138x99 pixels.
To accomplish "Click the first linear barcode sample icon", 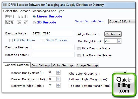I will [9, 16].
